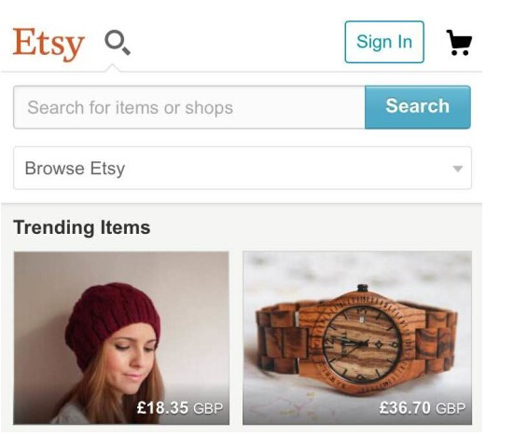Click the blue Search button

coord(418,107)
